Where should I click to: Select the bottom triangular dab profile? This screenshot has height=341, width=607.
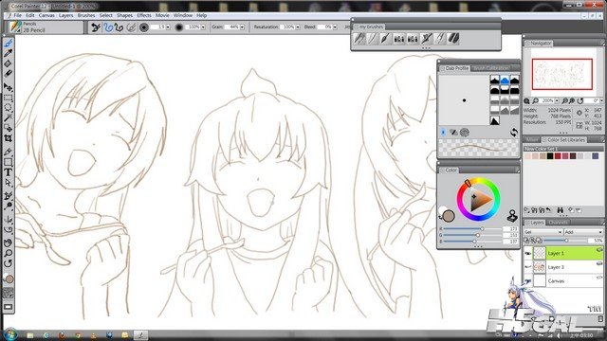[x=495, y=120]
